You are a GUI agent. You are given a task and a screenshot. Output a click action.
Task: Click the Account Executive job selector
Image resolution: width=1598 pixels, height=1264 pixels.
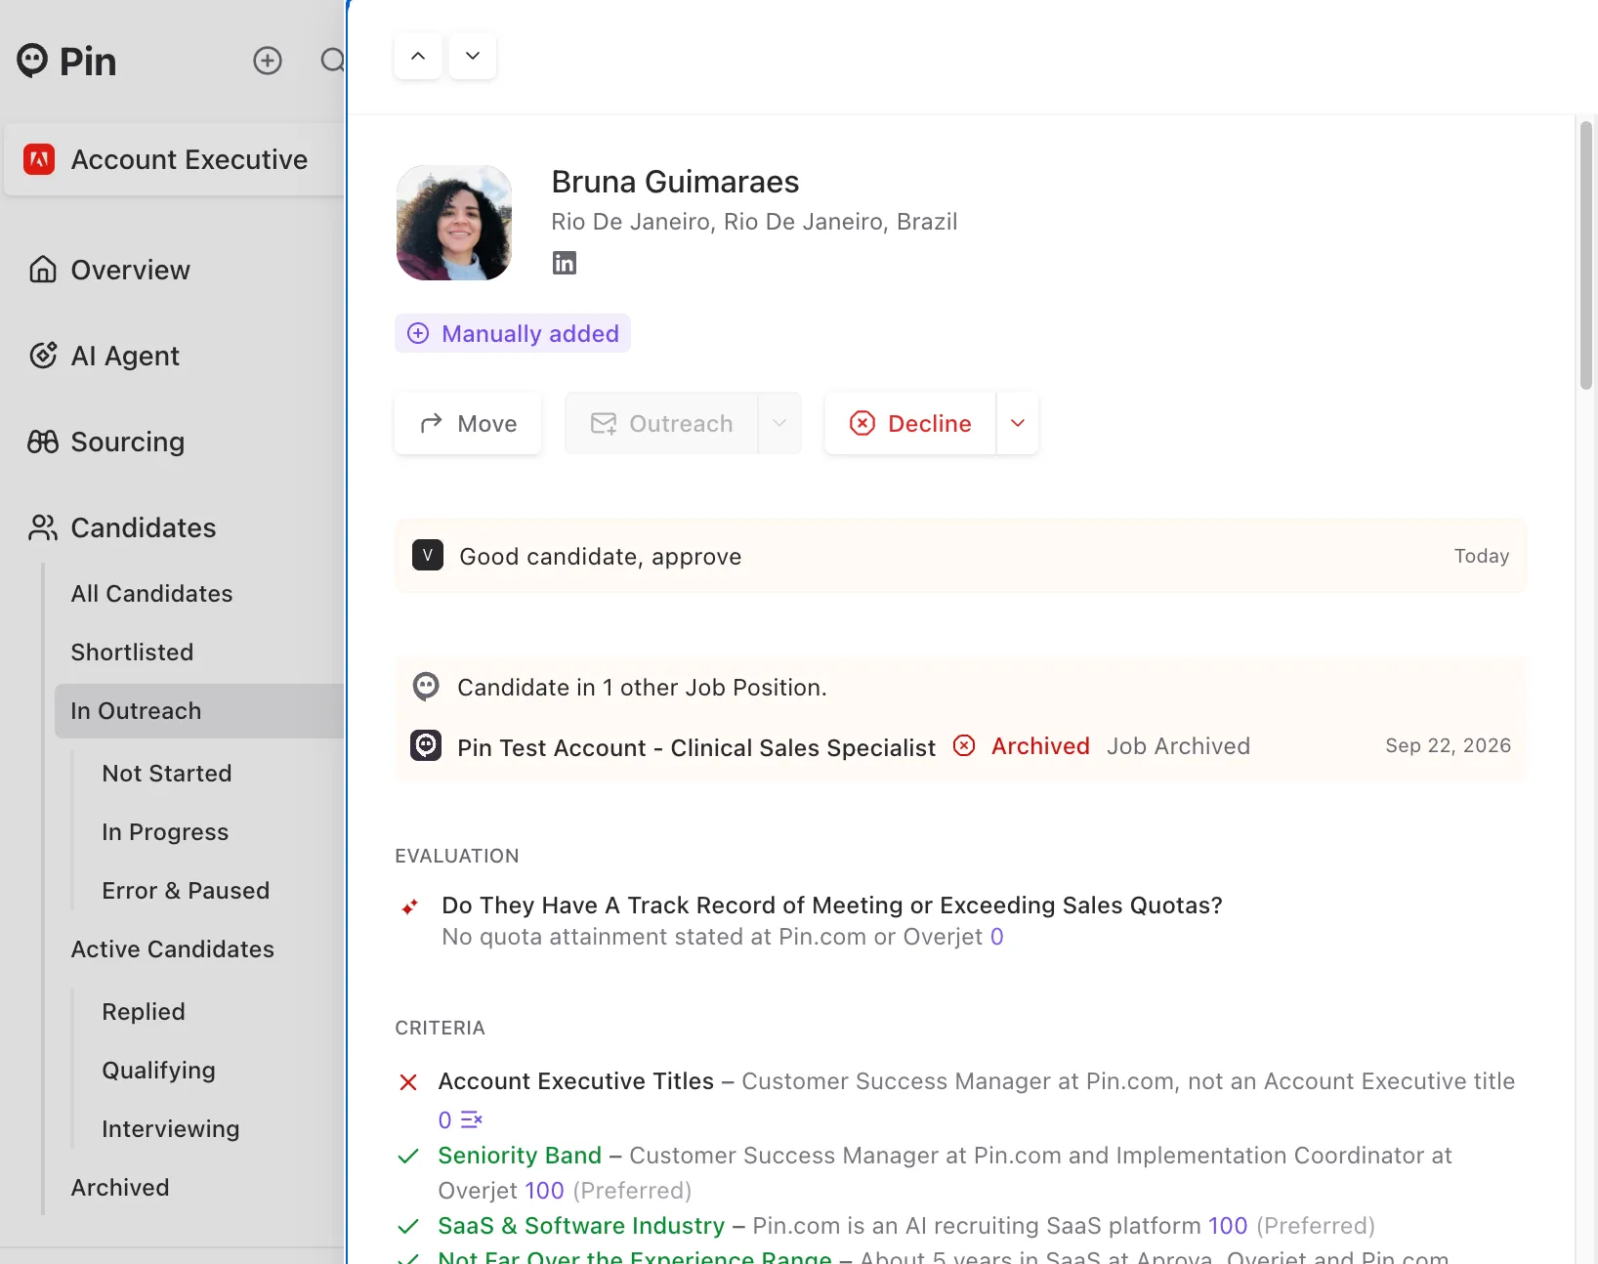coord(174,159)
